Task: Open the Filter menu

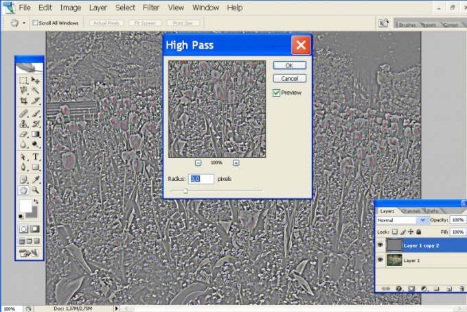Action: [x=151, y=8]
